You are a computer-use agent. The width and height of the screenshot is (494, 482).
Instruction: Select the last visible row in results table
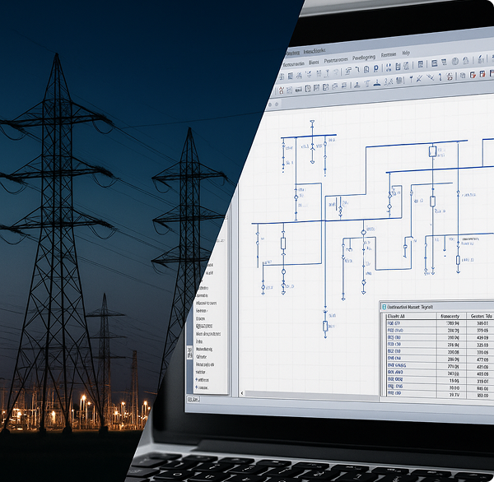coord(440,393)
